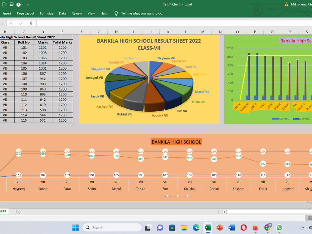Select column M header
Viewport: 312px width, 234px height.
(203, 32)
